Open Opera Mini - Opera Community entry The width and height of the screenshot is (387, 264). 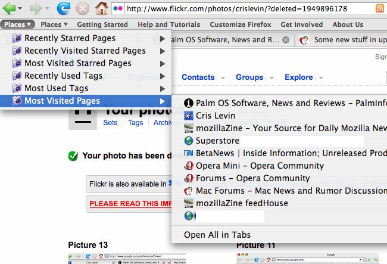coord(279,166)
